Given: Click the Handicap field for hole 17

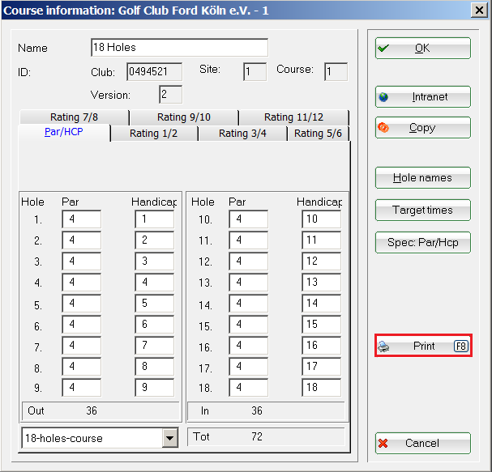Looking at the screenshot, I should tap(321, 367).
